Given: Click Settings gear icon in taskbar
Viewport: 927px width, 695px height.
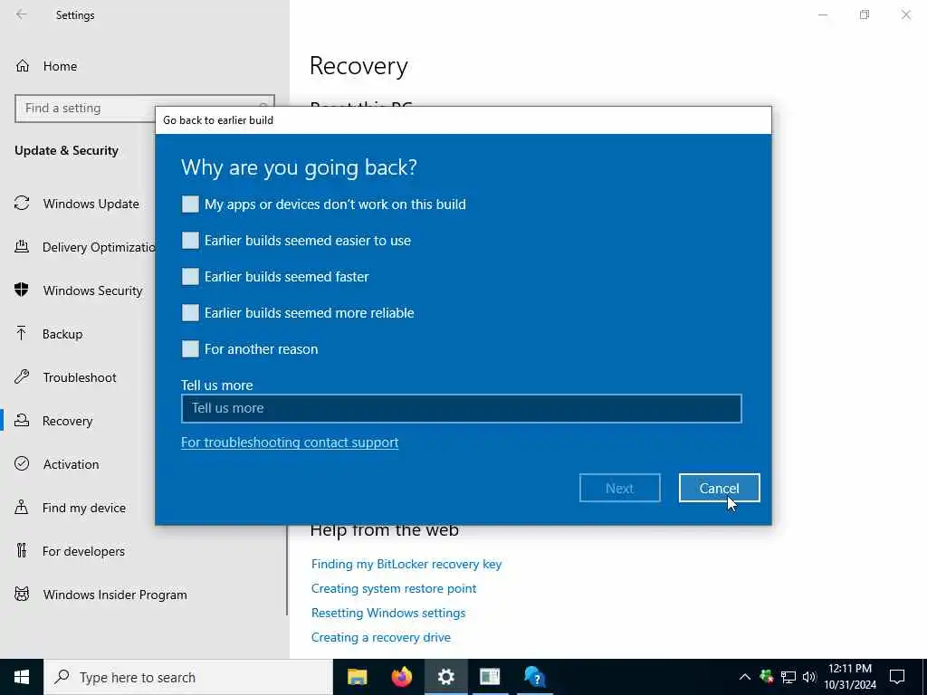Looking at the screenshot, I should click(x=445, y=677).
